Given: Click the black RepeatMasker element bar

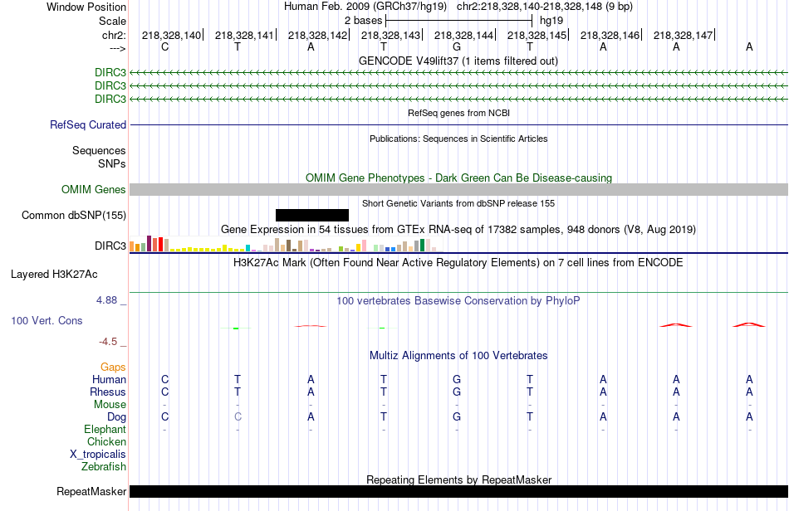Looking at the screenshot, I should click(x=458, y=491).
